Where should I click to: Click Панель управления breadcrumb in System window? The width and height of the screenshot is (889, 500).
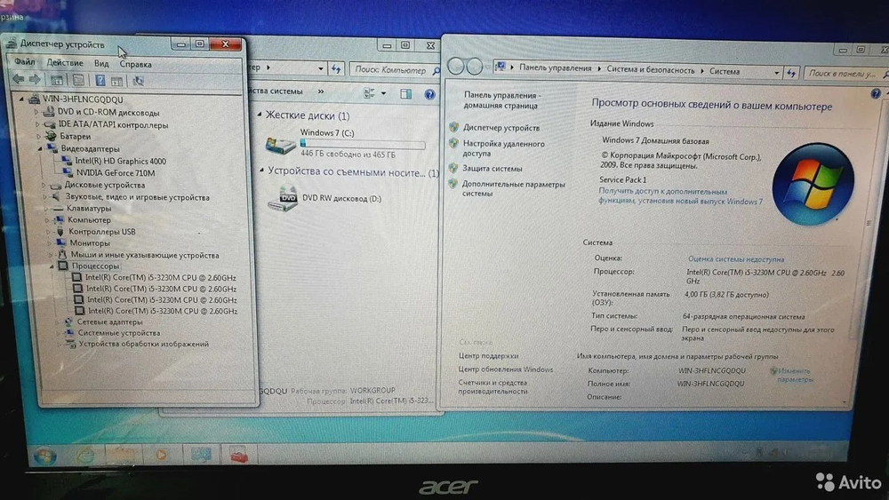click(x=555, y=67)
